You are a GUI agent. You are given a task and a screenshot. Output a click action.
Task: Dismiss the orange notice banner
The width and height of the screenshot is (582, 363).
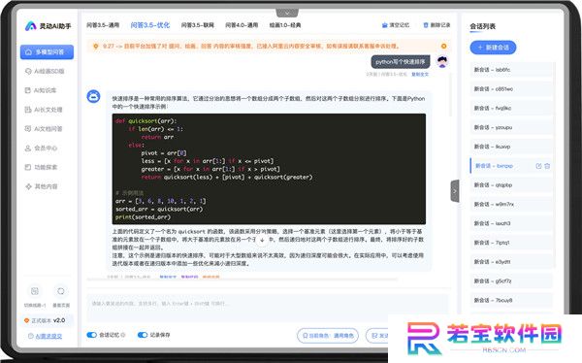point(443,46)
